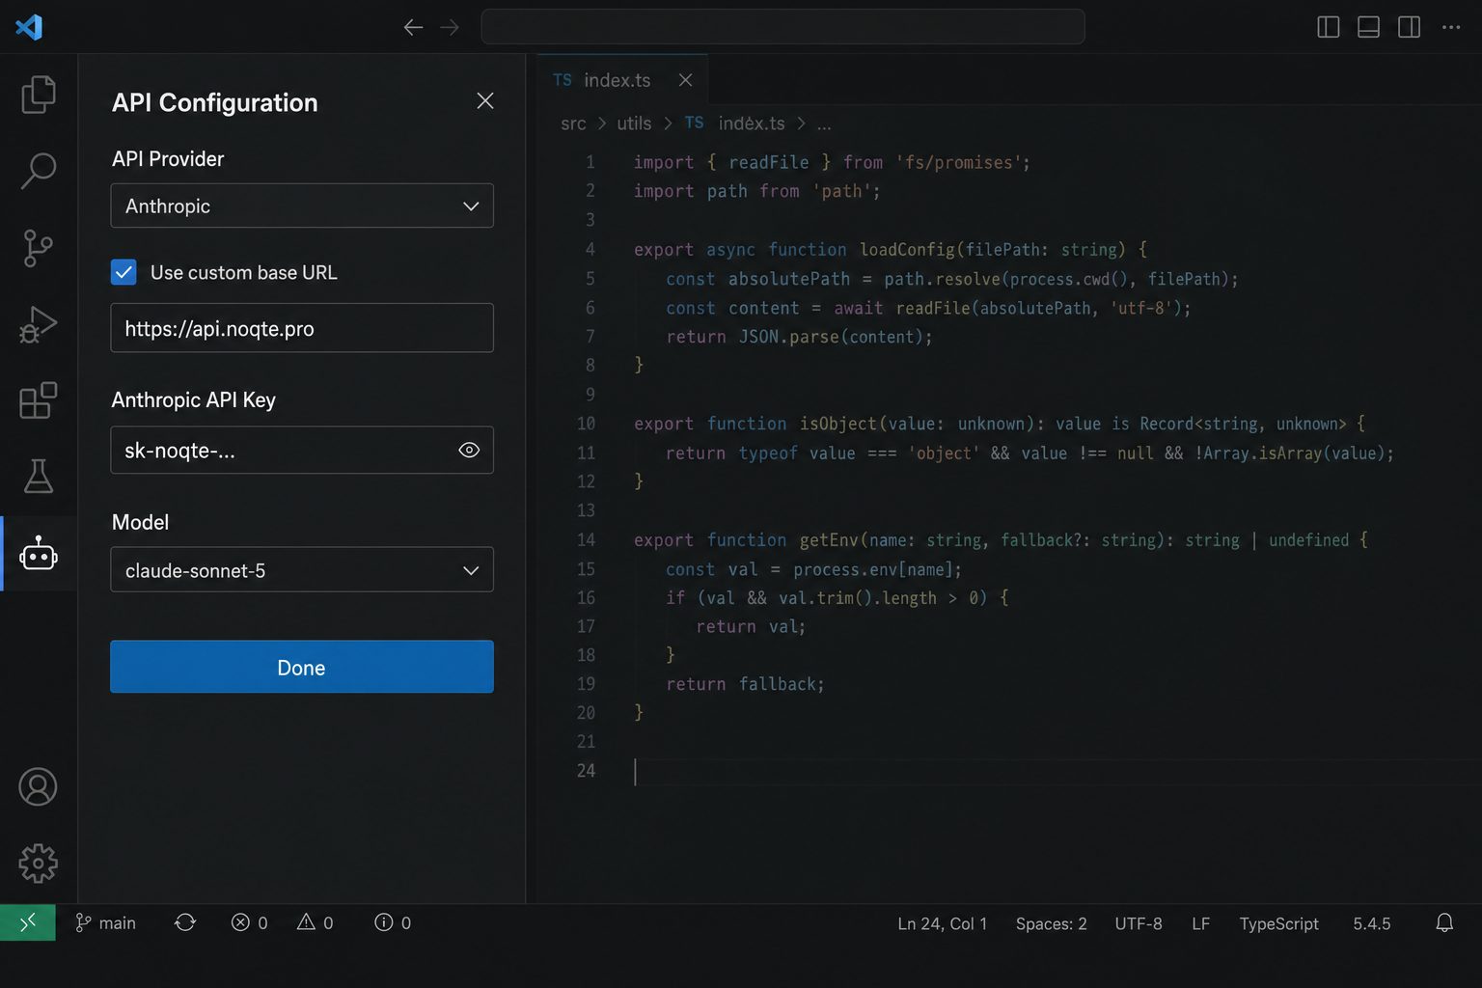Image resolution: width=1482 pixels, height=988 pixels.
Task: Synchronize changes in status bar
Action: 185,922
